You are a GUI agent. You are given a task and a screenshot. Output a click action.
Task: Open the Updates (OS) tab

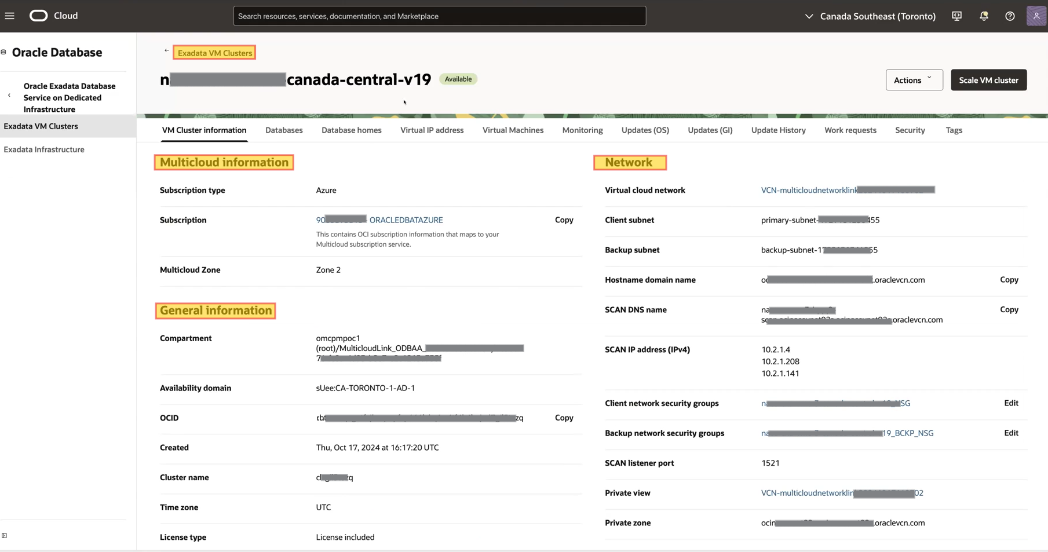[645, 130]
